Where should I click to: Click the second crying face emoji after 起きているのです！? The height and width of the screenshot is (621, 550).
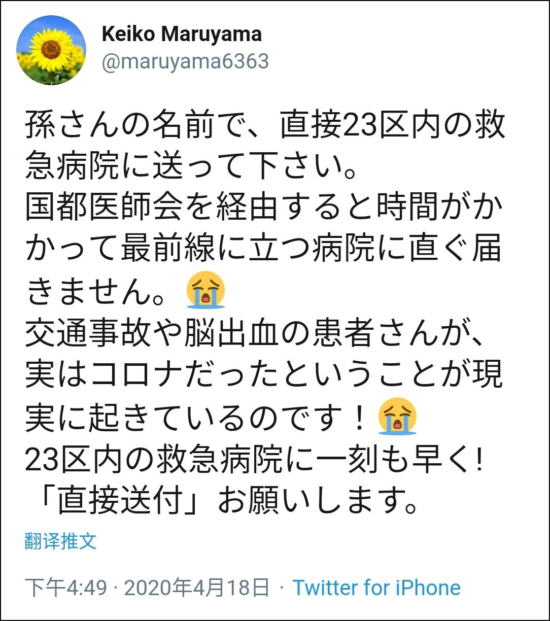coord(397,416)
